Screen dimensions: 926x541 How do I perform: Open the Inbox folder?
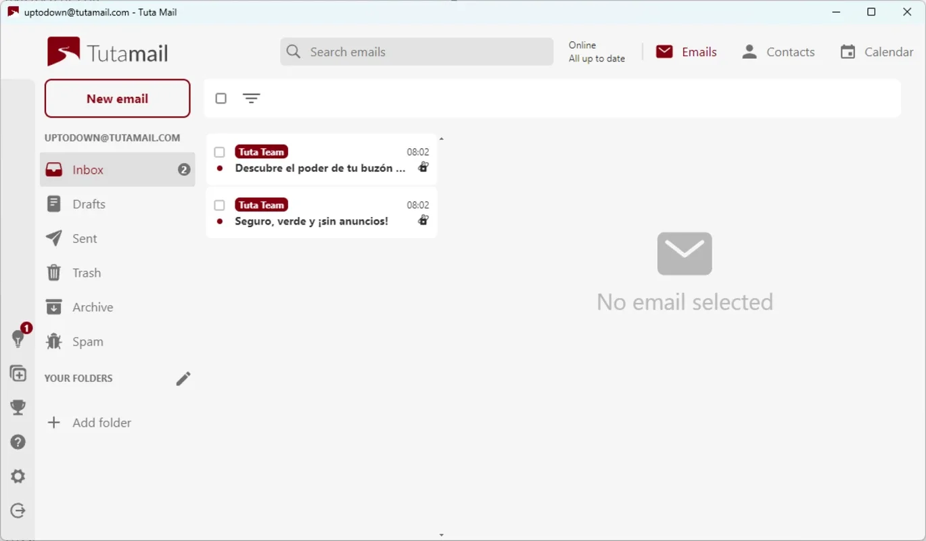(118, 170)
